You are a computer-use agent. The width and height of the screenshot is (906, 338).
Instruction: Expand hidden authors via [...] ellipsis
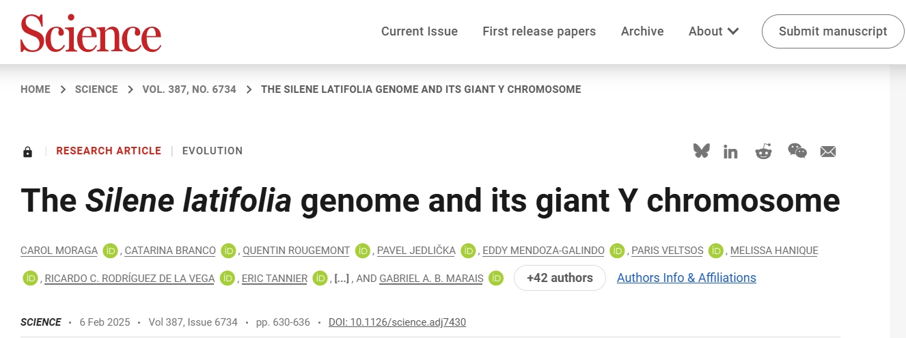click(341, 278)
